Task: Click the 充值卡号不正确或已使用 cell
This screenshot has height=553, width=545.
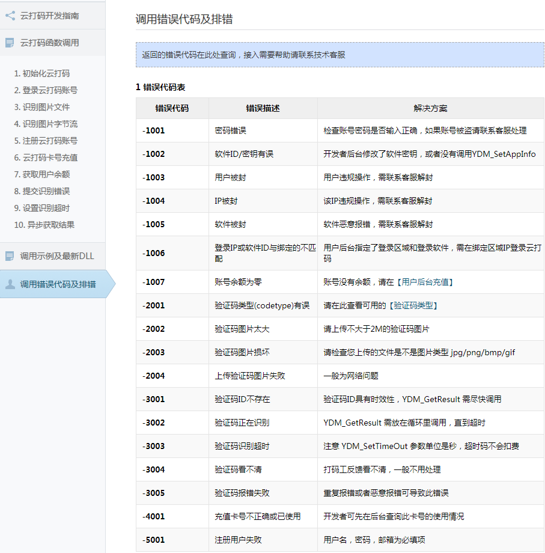Action: coord(263,517)
